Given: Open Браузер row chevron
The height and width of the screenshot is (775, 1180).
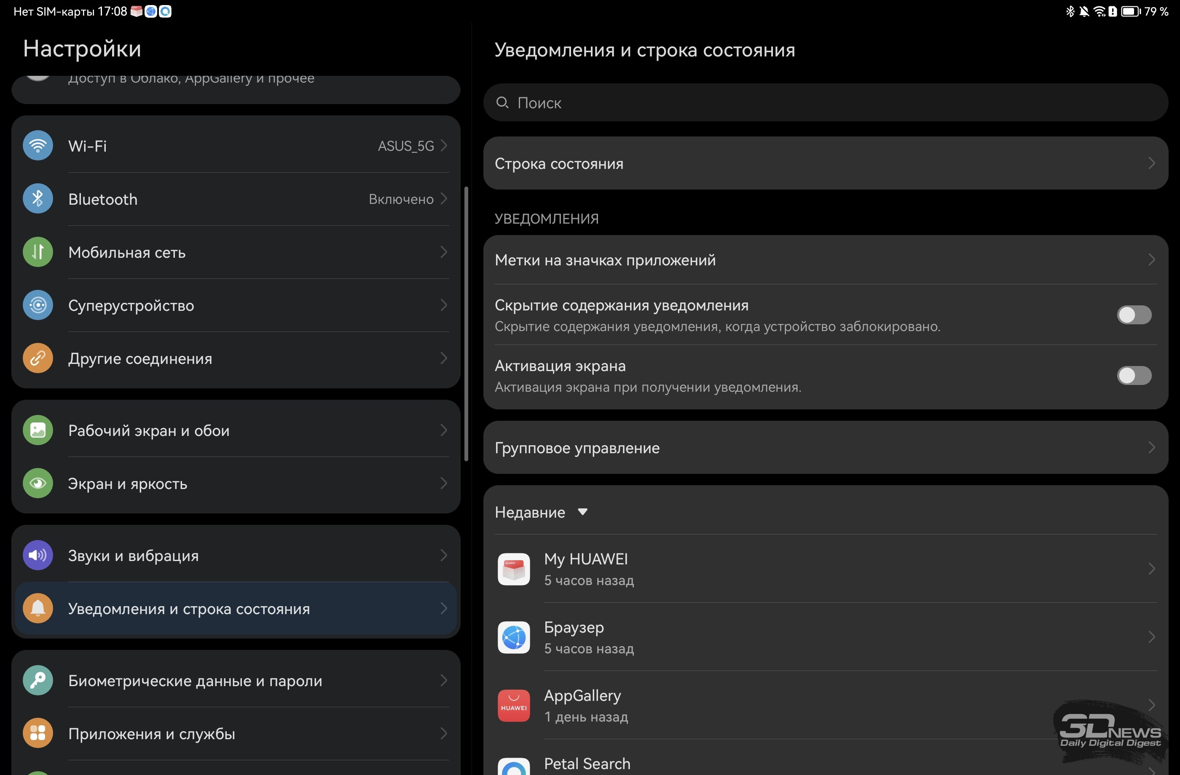Looking at the screenshot, I should point(1152,637).
